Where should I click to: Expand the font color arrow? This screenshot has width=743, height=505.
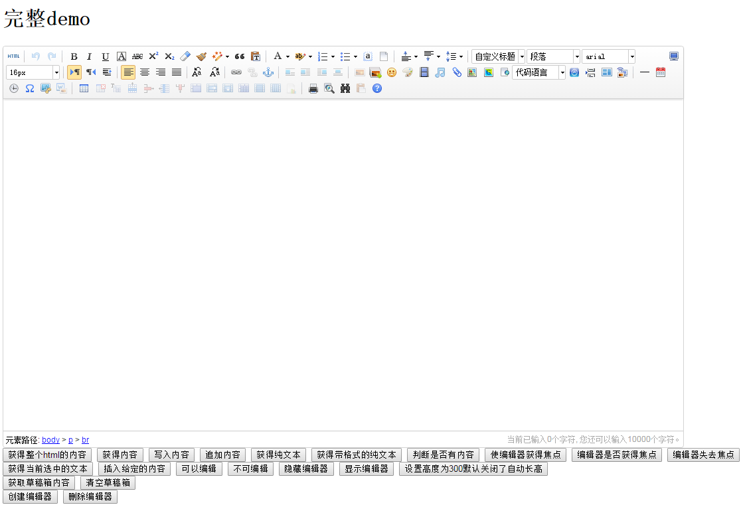[288, 57]
